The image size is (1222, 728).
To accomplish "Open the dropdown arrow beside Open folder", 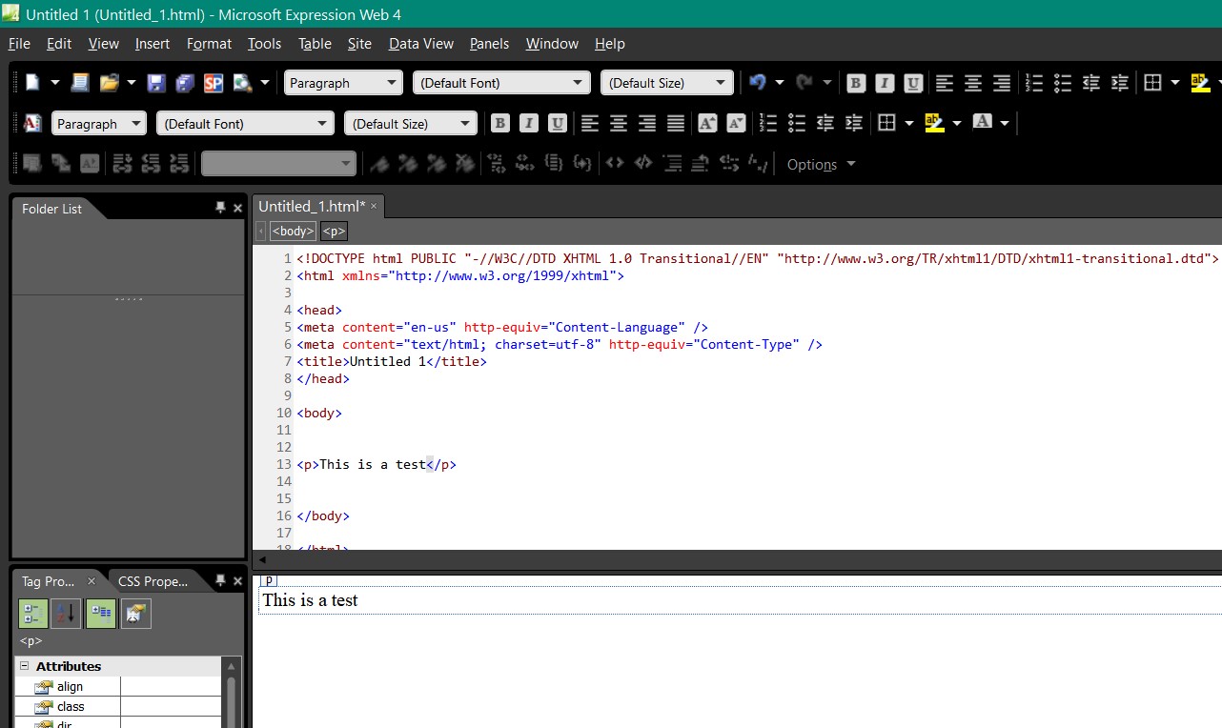I will click(x=131, y=83).
